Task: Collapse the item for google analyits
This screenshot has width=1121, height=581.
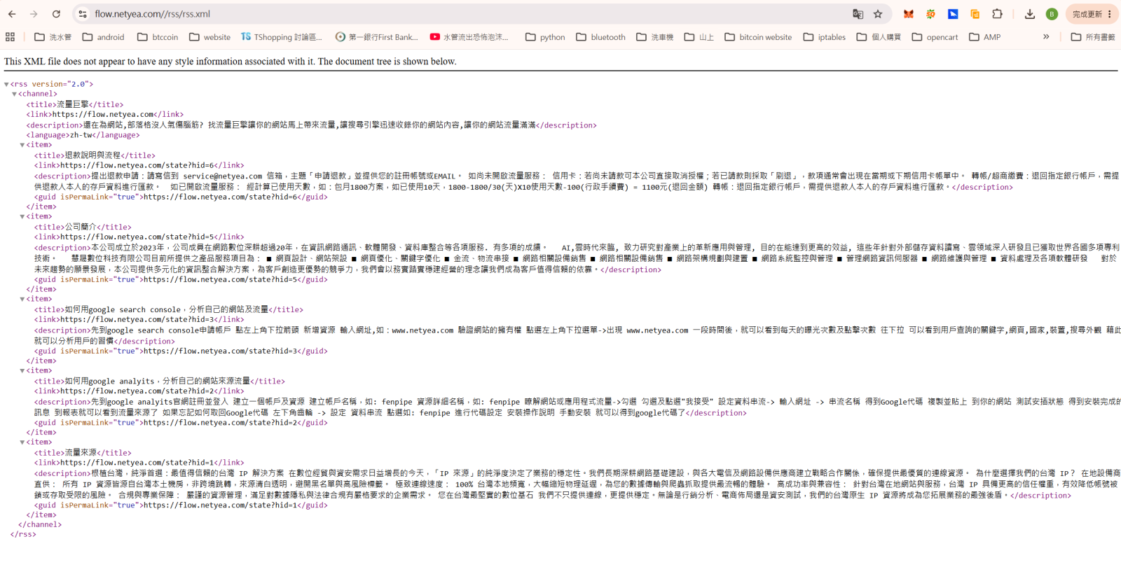Action: pyautogui.click(x=22, y=370)
